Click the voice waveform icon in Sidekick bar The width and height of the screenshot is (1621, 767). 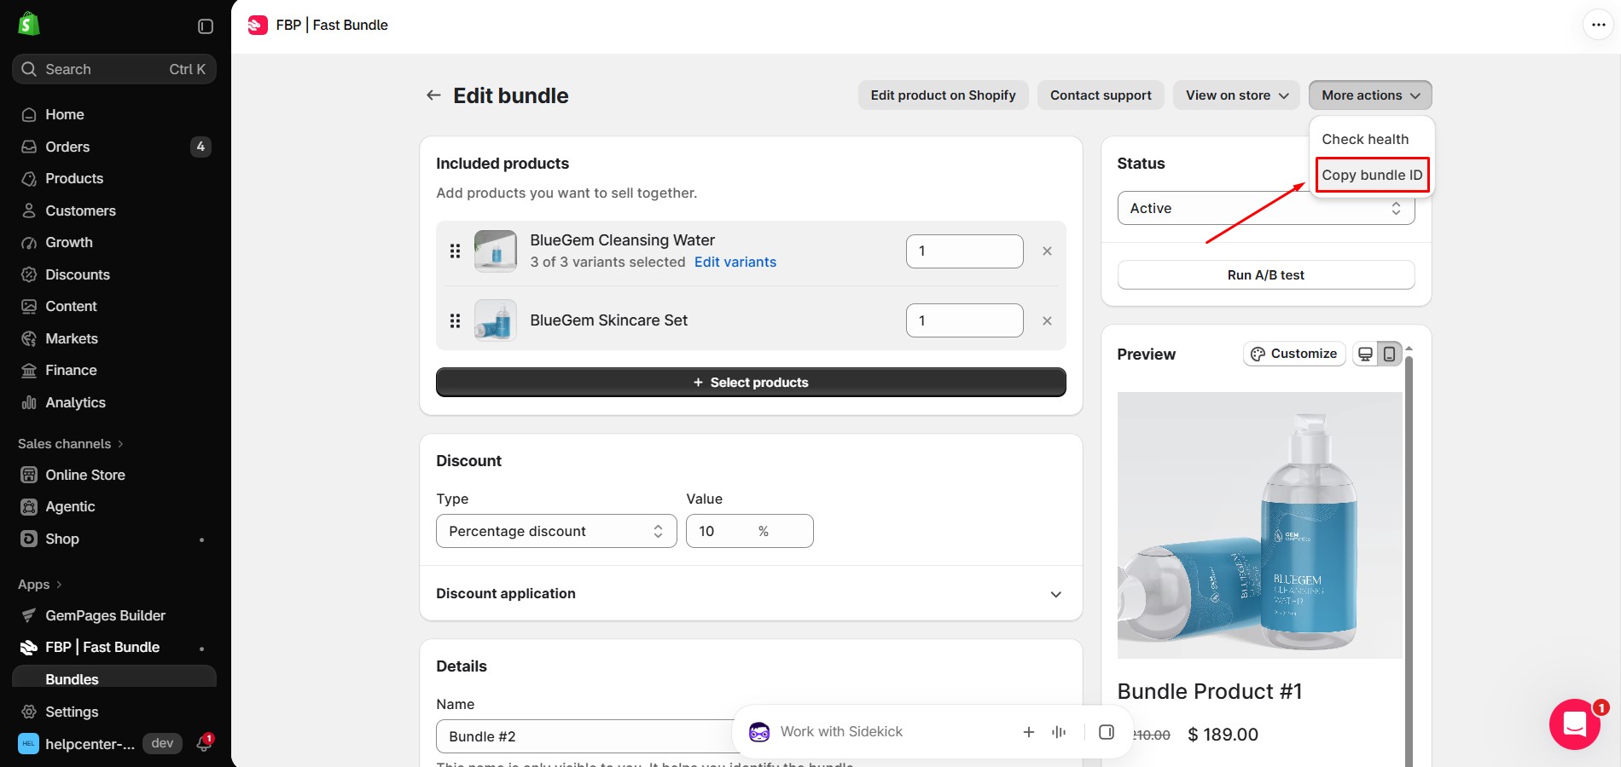coord(1059,732)
